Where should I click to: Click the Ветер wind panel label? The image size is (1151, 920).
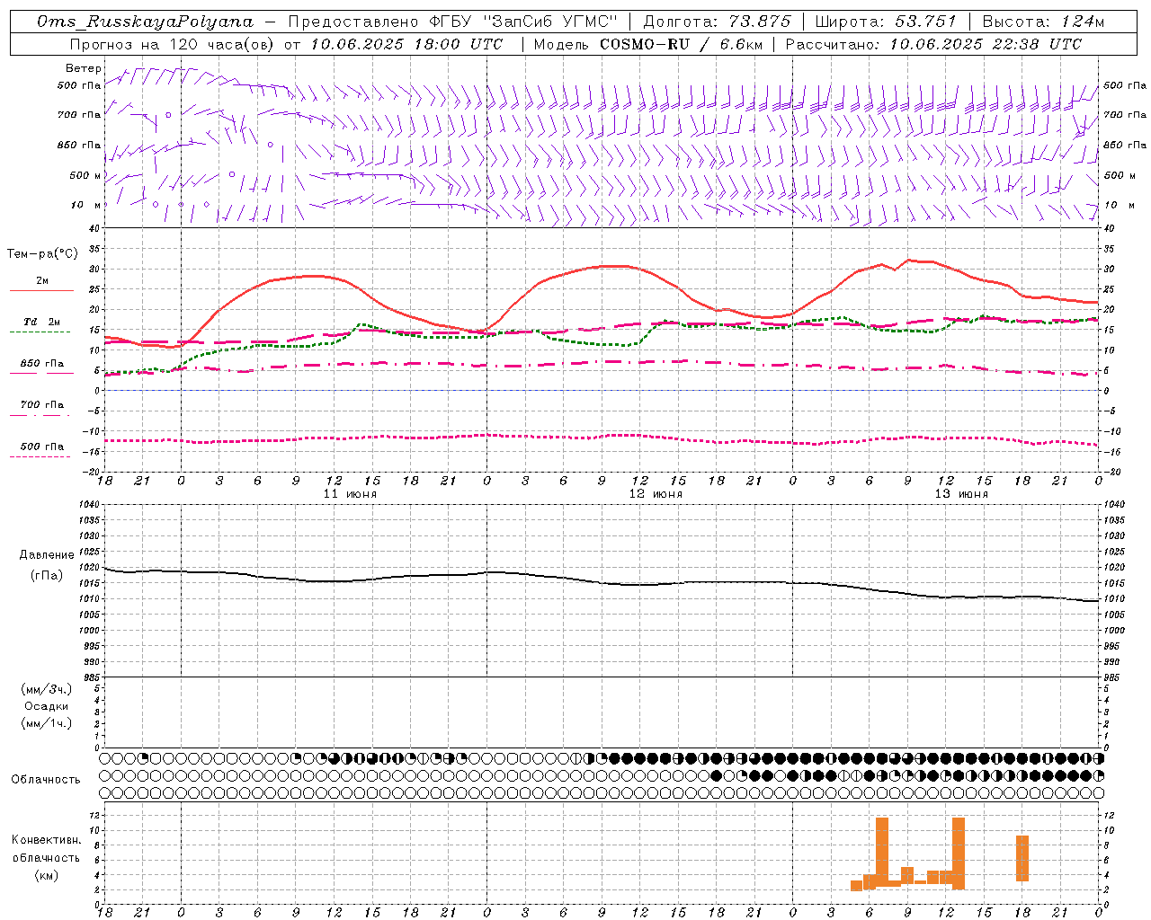84,68
